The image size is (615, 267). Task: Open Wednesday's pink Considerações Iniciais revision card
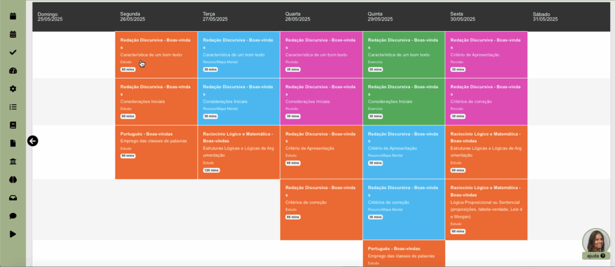pos(321,101)
